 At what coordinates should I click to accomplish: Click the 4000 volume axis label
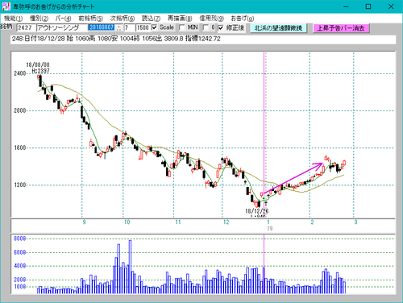[20, 266]
